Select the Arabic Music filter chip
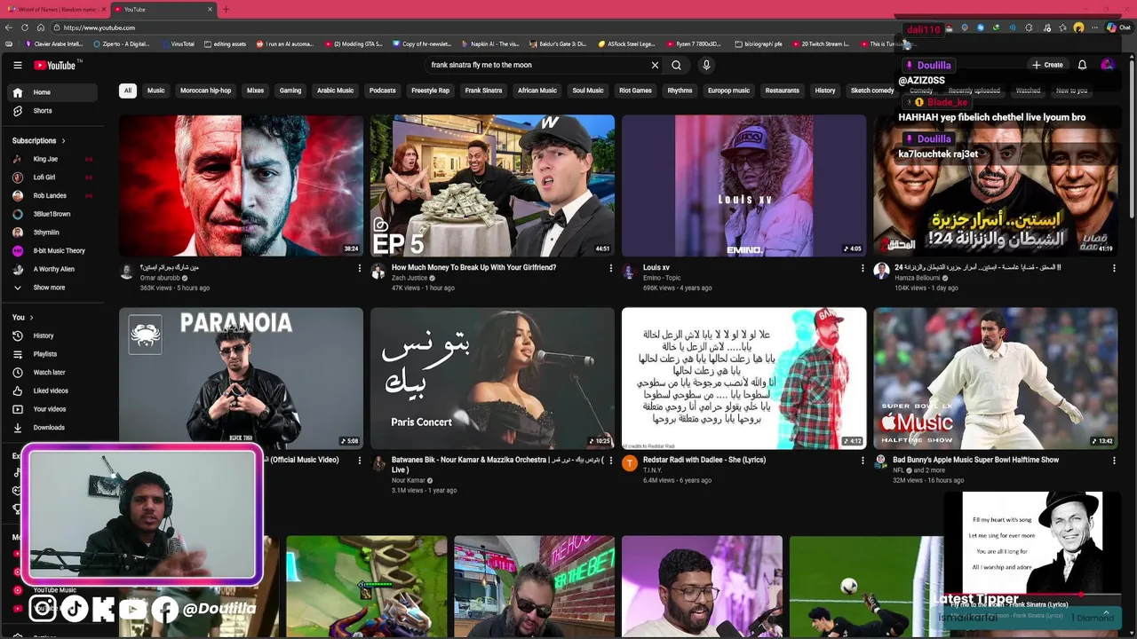The height and width of the screenshot is (639, 1137). pyautogui.click(x=336, y=91)
